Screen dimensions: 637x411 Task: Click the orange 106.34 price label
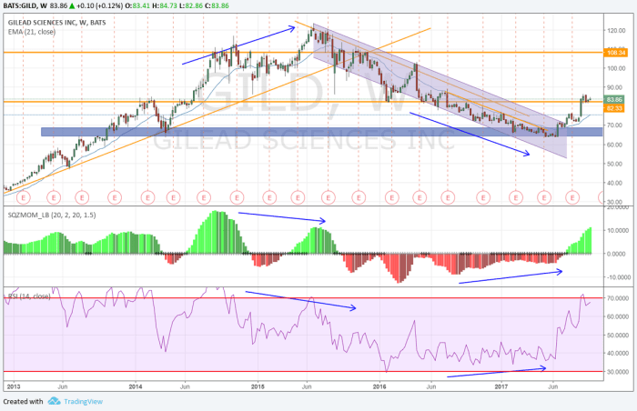(x=616, y=53)
